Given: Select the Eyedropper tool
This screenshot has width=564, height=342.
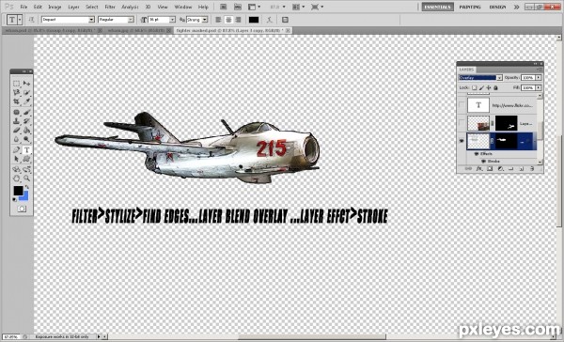Looking at the screenshot, I should (27, 101).
